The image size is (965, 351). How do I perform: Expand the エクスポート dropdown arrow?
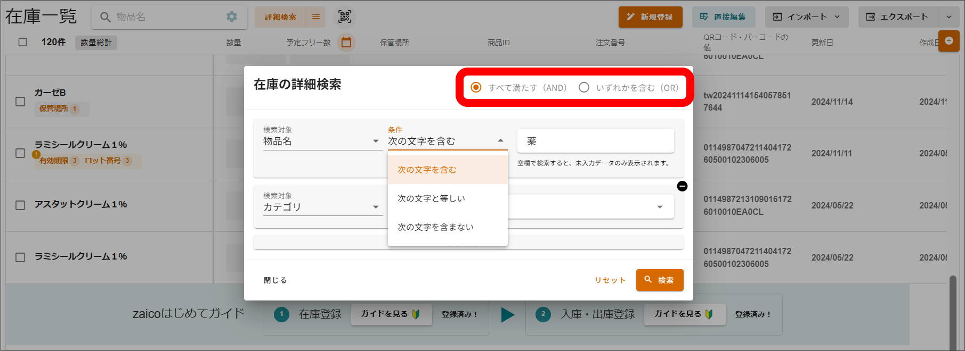pos(948,17)
